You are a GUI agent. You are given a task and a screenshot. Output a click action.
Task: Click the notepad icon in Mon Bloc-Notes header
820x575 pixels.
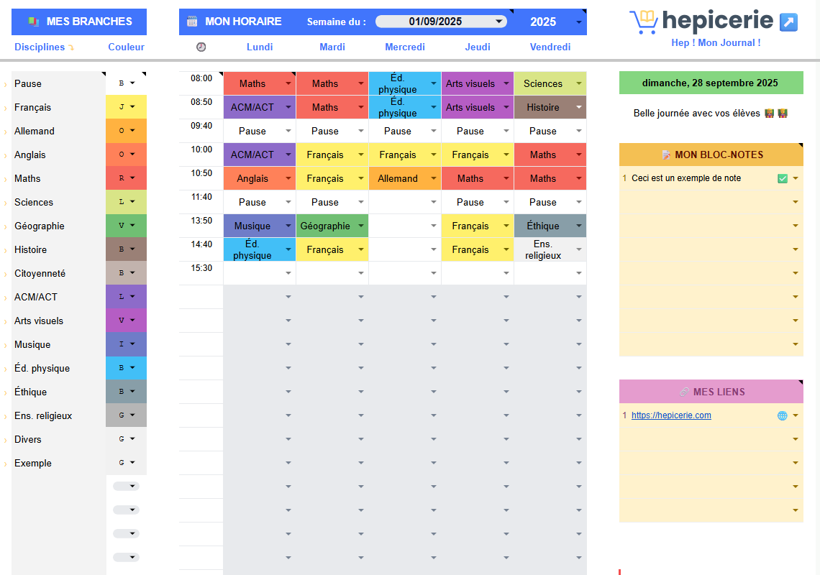pyautogui.click(x=666, y=155)
